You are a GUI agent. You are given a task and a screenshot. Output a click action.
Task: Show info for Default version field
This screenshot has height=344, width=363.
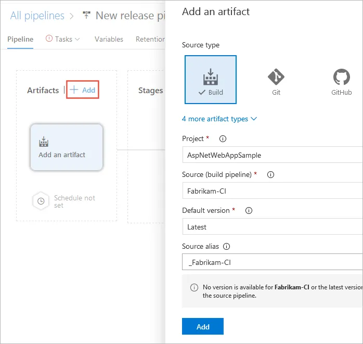pyautogui.click(x=249, y=211)
